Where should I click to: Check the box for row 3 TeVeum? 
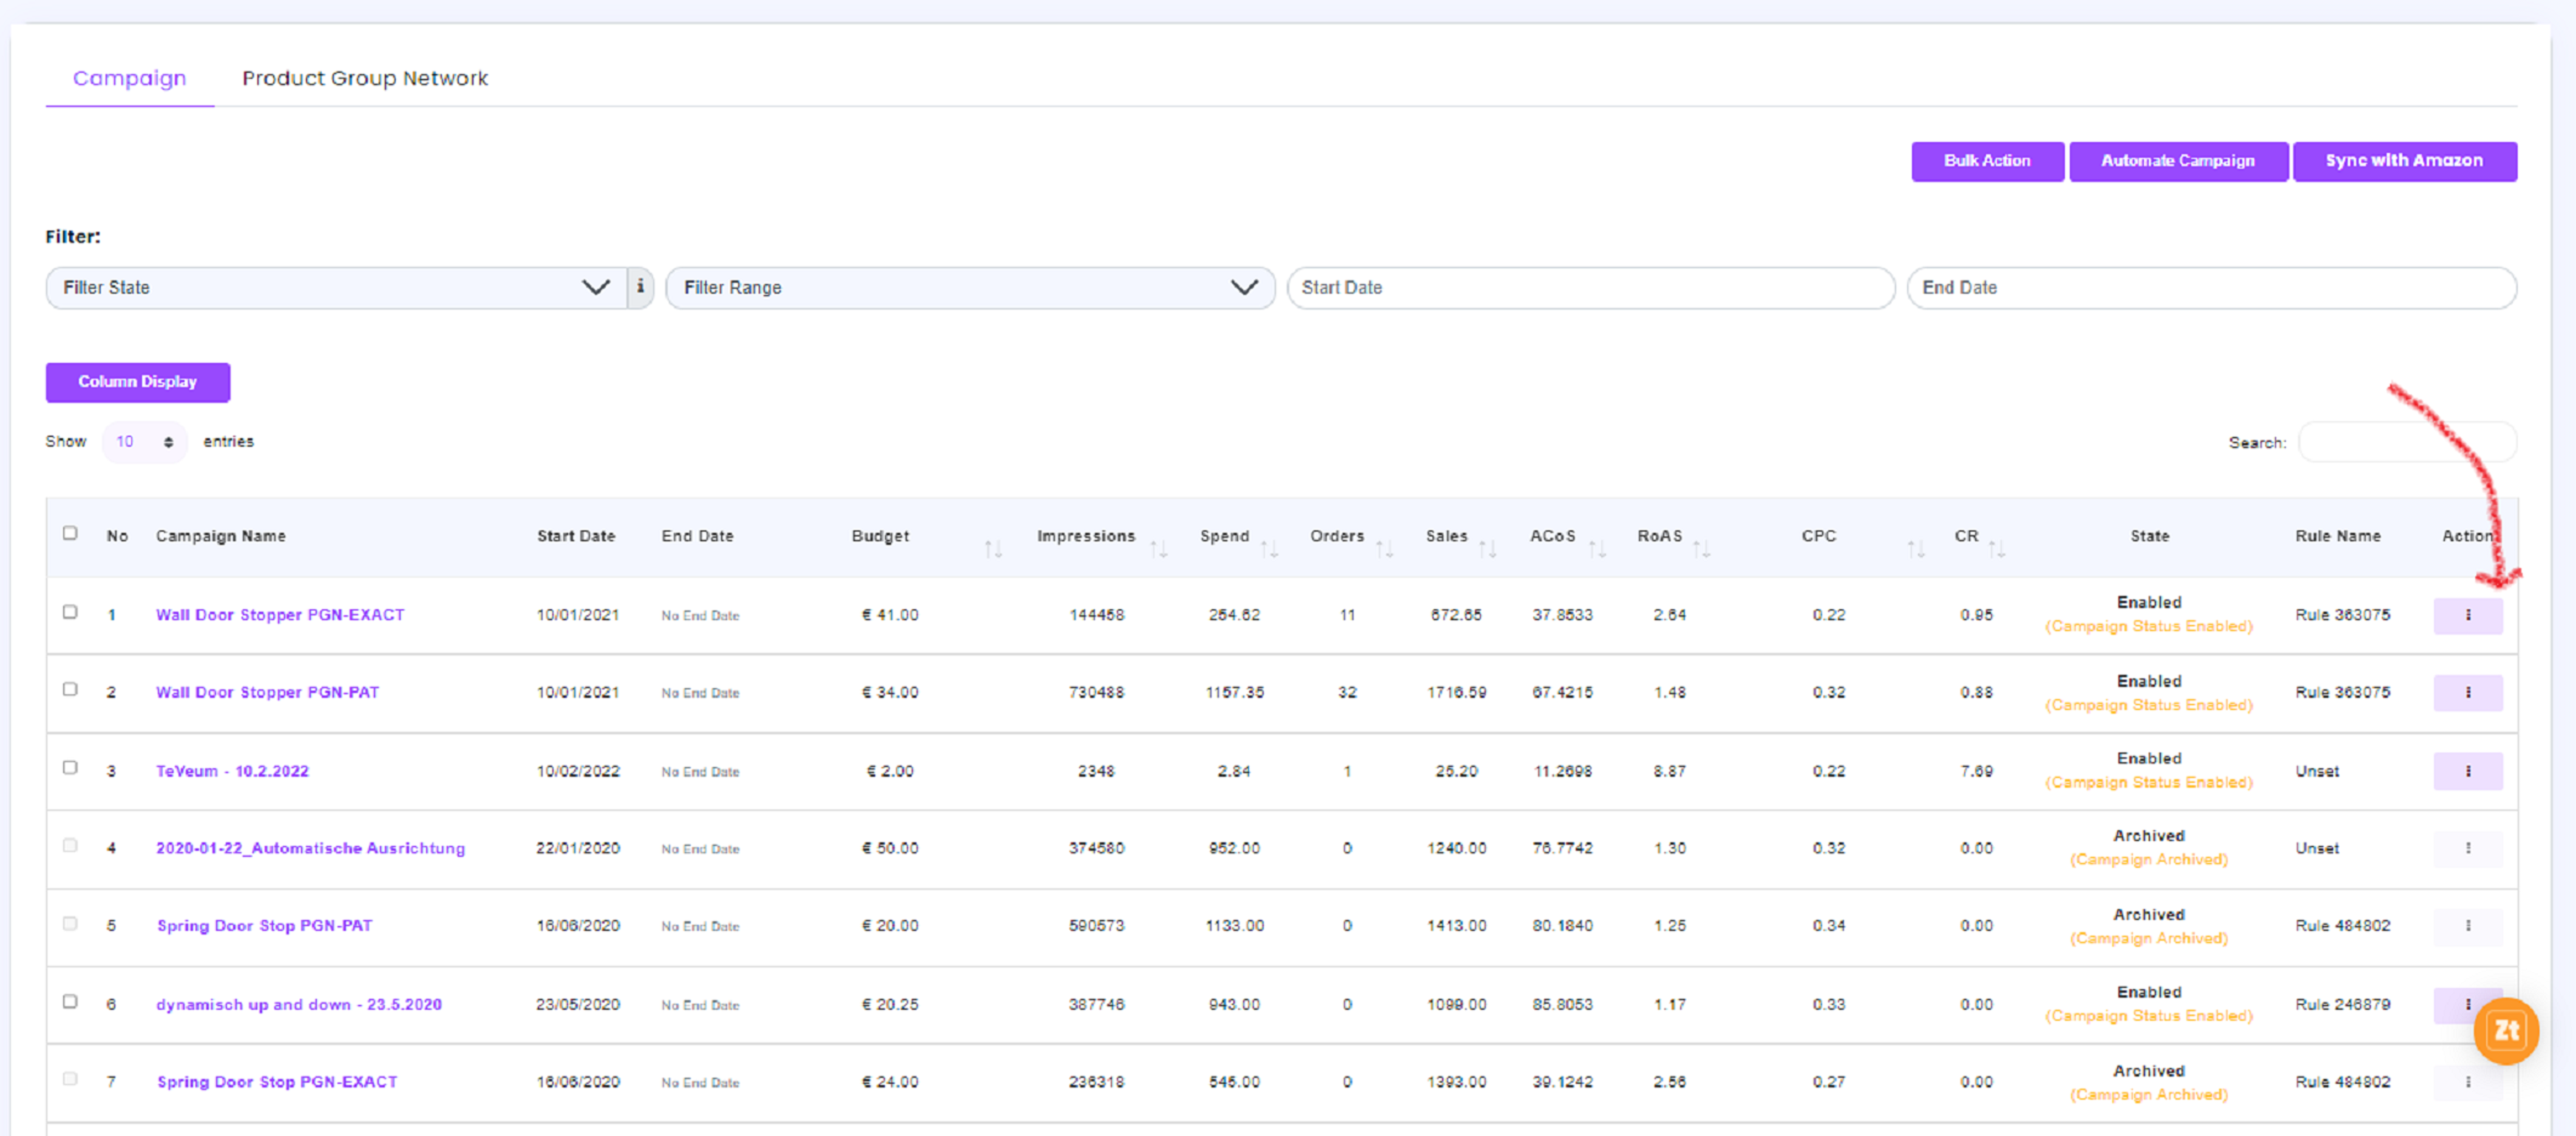70,768
